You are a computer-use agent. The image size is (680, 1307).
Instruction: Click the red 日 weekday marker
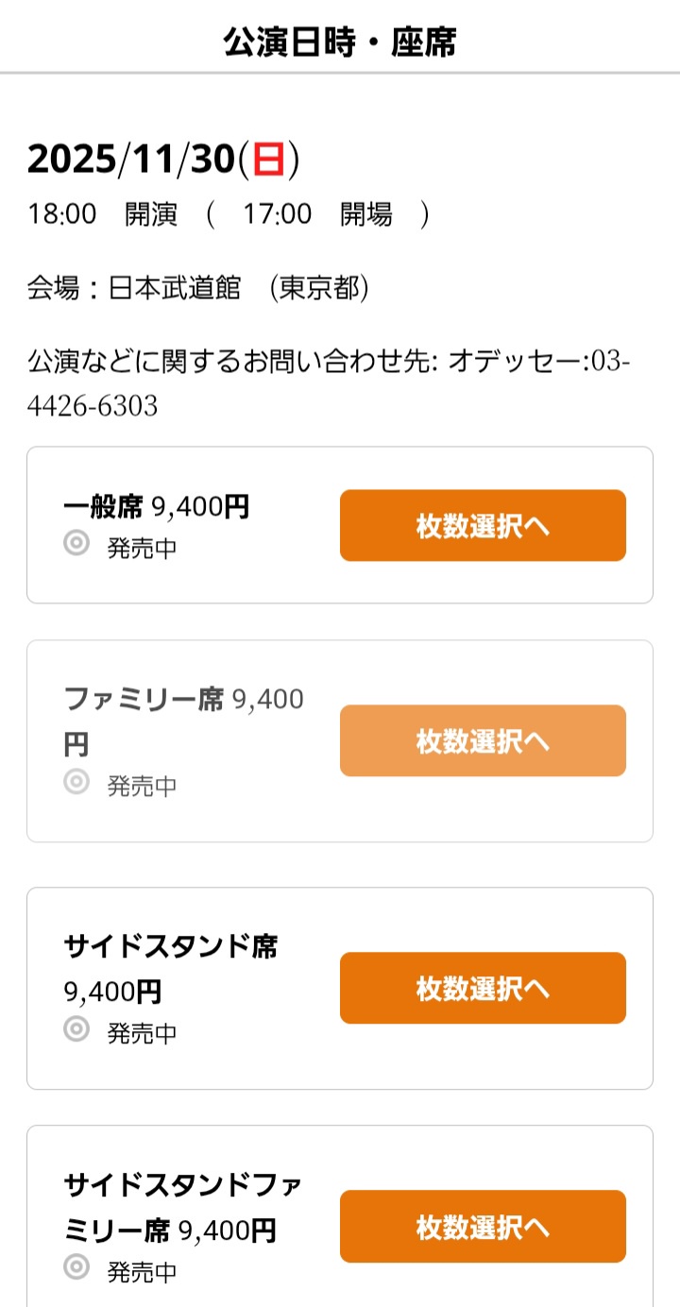point(268,160)
